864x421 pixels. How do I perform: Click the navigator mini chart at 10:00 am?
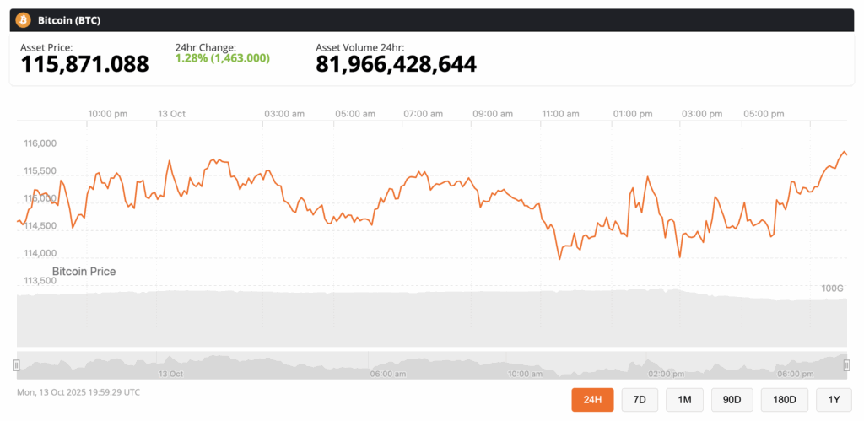pyautogui.click(x=525, y=365)
